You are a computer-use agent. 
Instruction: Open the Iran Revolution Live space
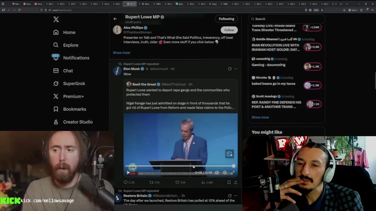(x=276, y=47)
